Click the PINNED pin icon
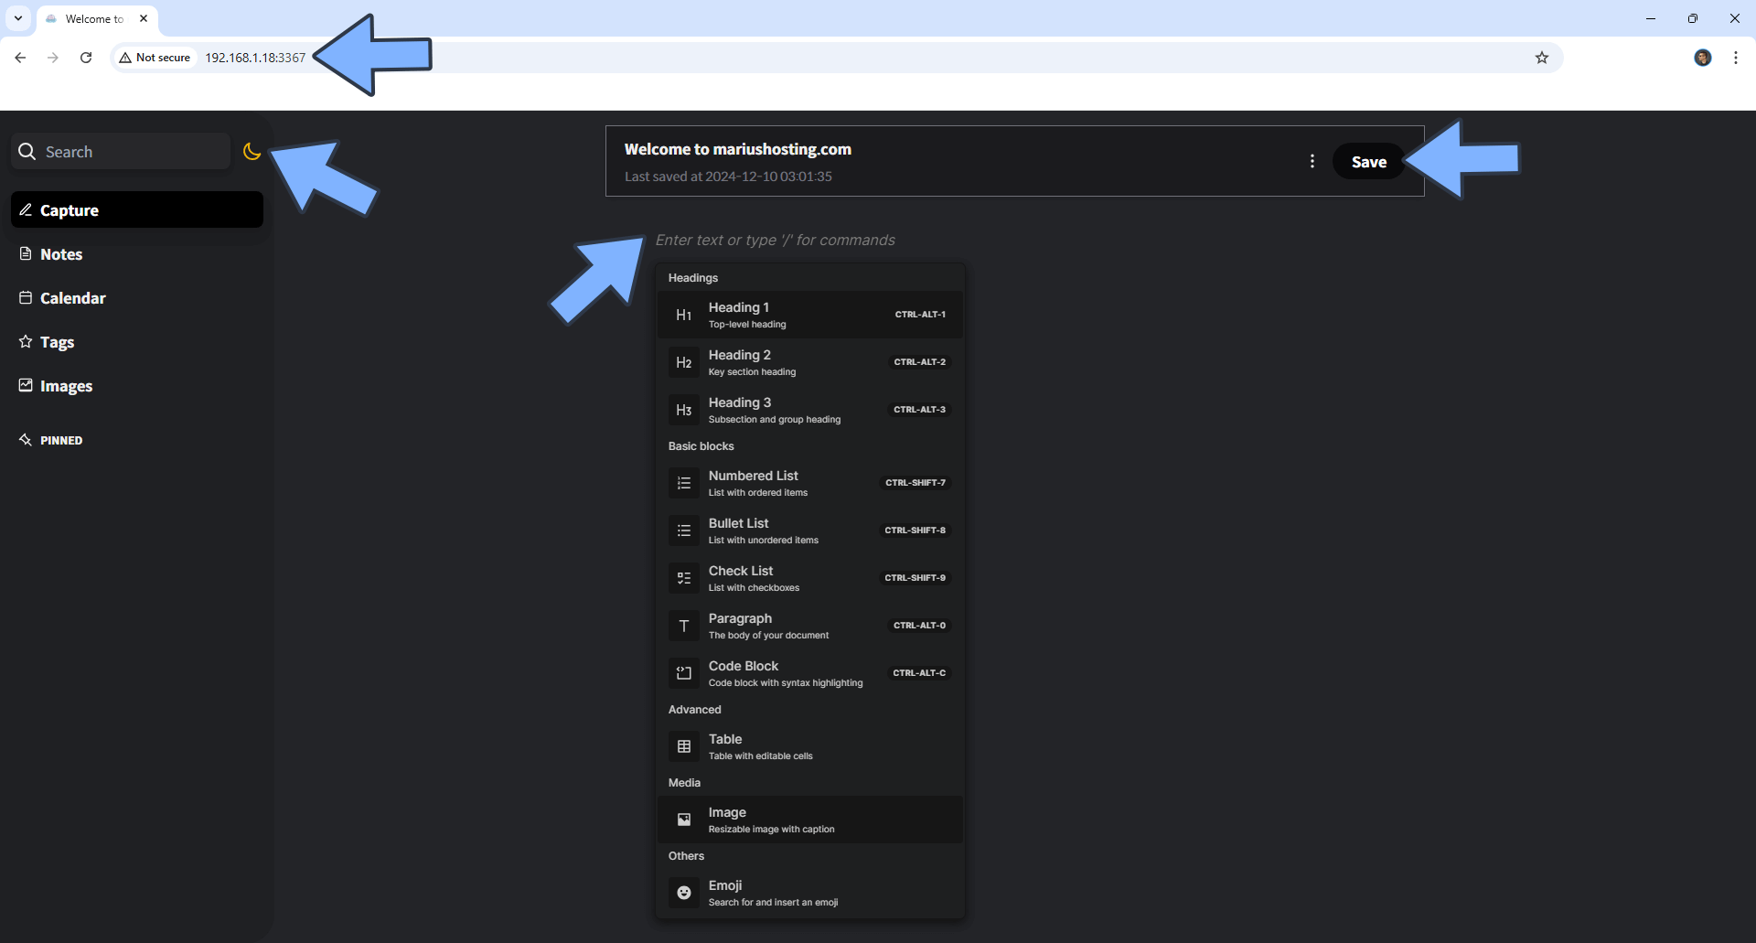The height and width of the screenshot is (943, 1756). coord(26,440)
